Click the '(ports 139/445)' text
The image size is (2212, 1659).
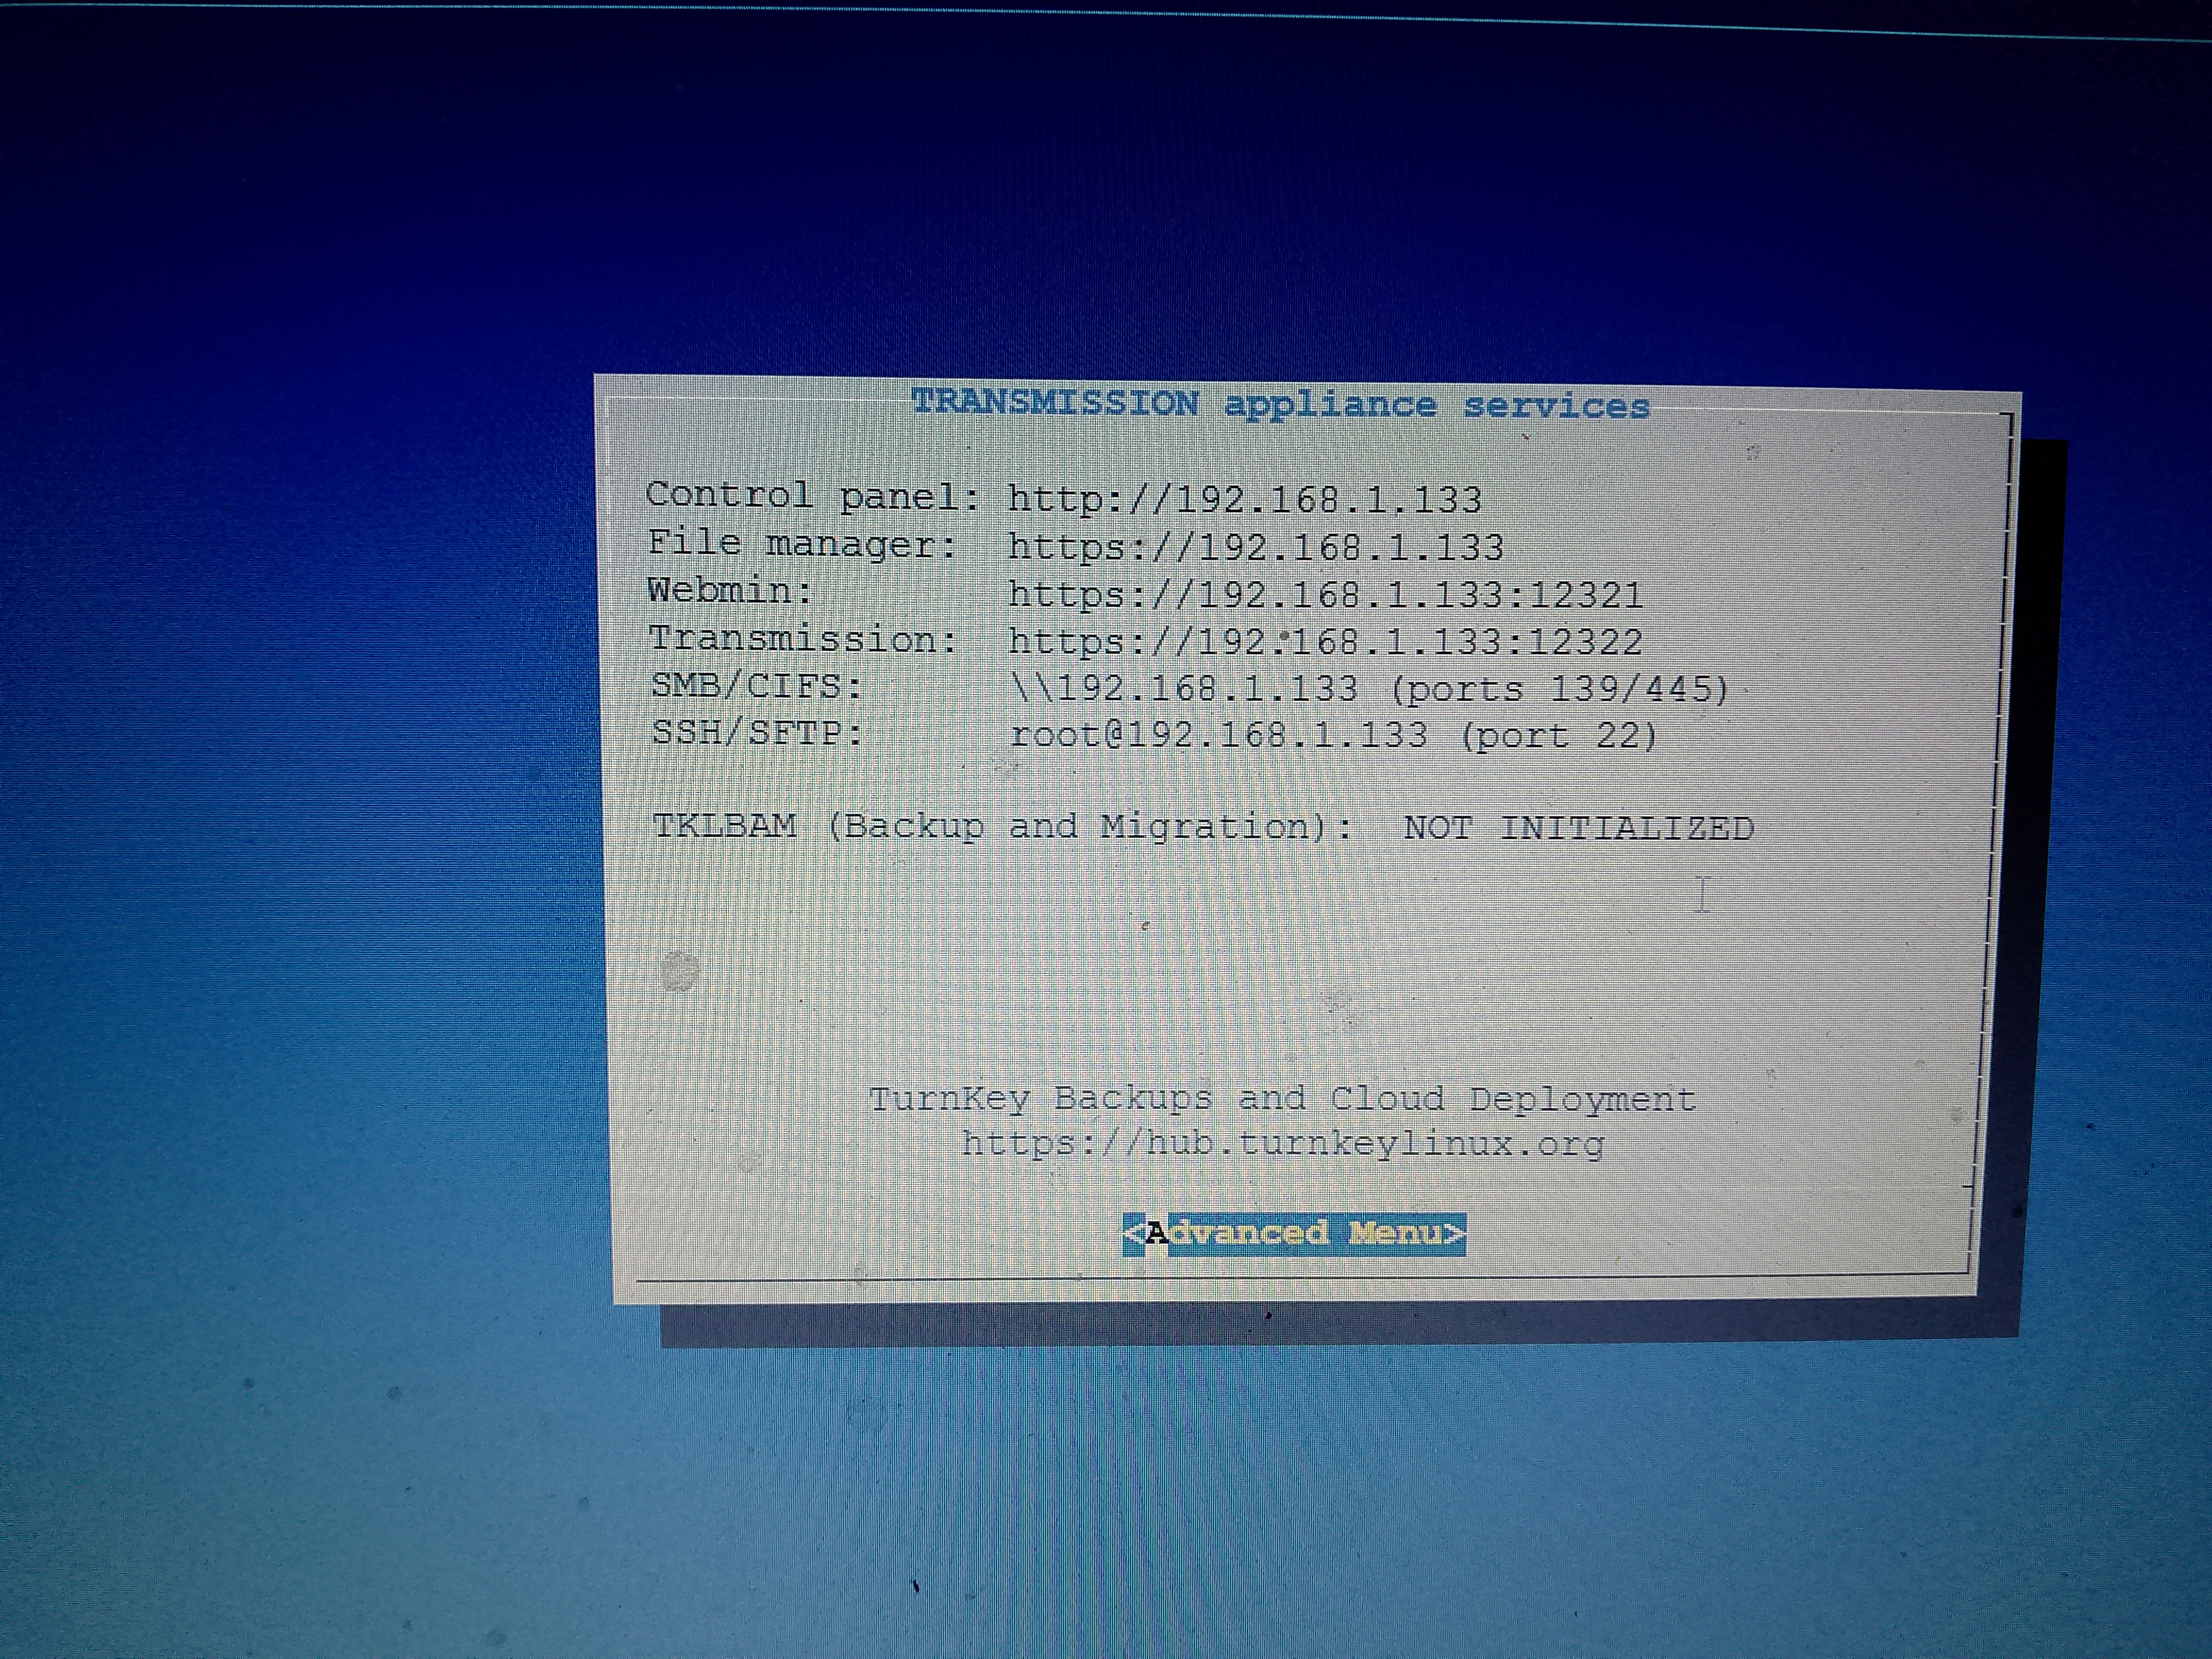pos(1559,689)
